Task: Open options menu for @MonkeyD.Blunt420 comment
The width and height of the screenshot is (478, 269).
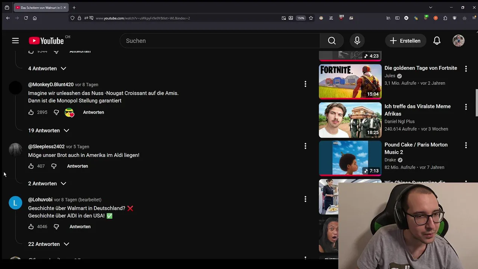Action: coord(305,84)
